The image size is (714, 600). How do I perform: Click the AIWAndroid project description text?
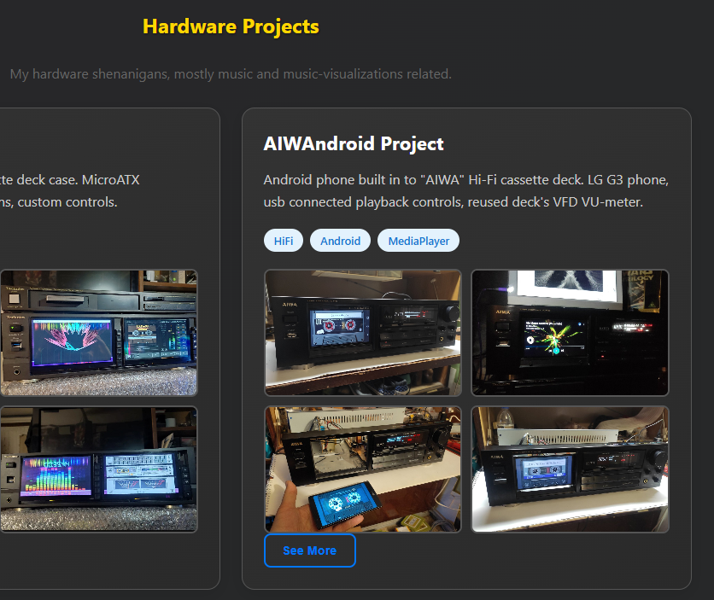click(x=465, y=189)
